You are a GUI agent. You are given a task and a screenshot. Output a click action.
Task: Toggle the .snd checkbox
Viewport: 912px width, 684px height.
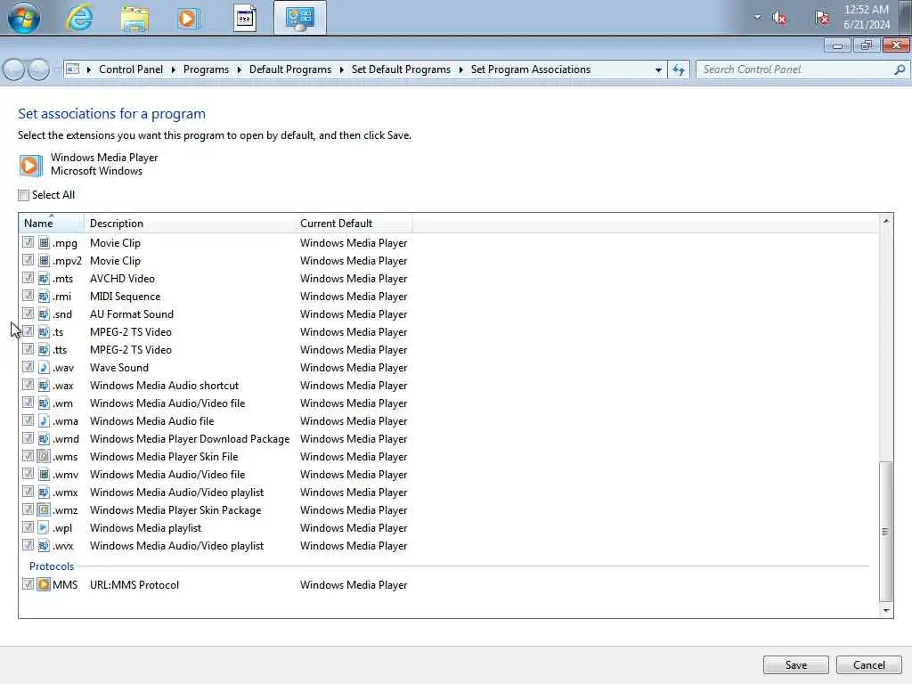click(28, 313)
